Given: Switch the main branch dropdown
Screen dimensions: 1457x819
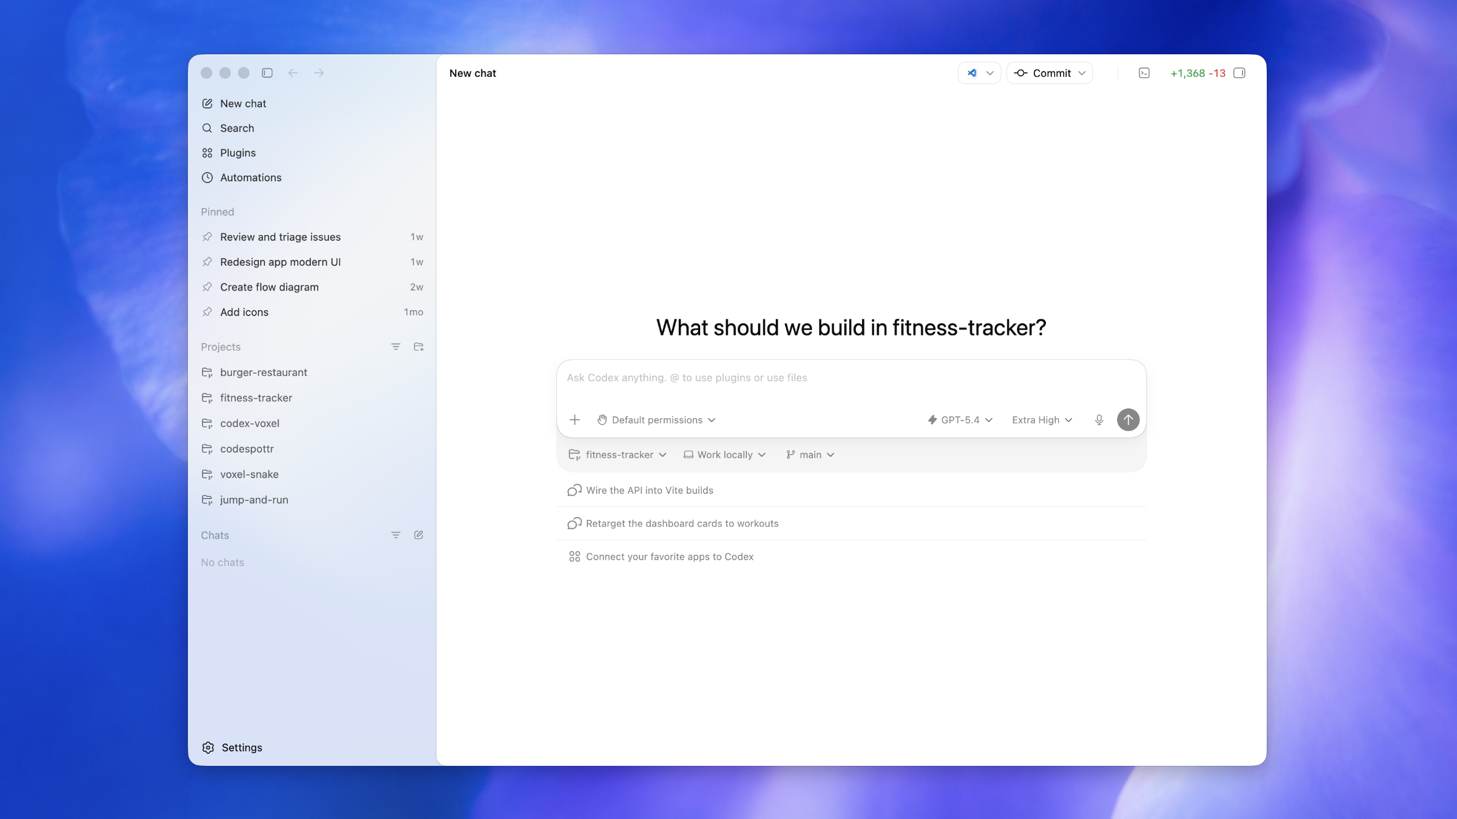Looking at the screenshot, I should click(x=810, y=455).
